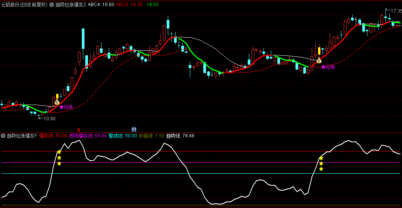The width and height of the screenshot is (402, 208).
Task: Click the first money bag signal icon
Action: pyautogui.click(x=57, y=102)
